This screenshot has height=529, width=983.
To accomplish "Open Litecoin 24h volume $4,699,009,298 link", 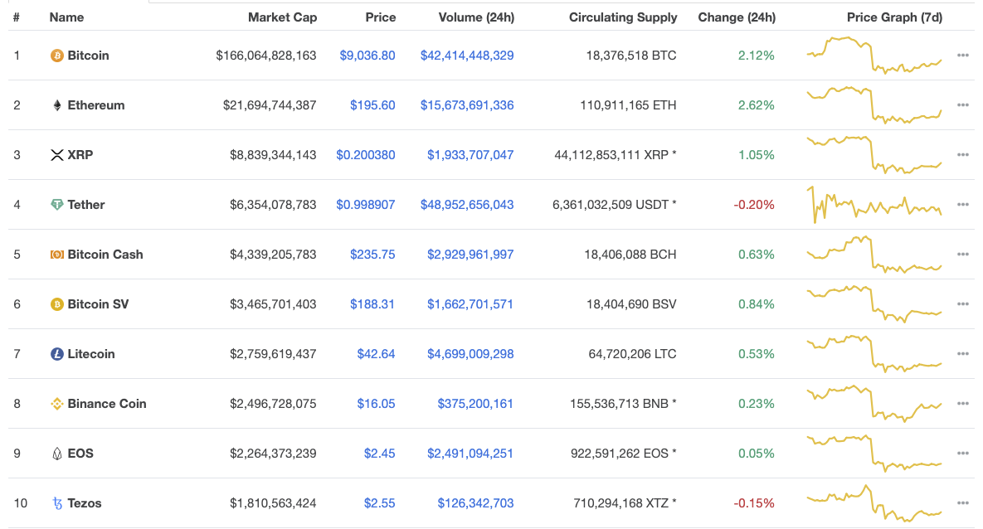I will (x=470, y=354).
